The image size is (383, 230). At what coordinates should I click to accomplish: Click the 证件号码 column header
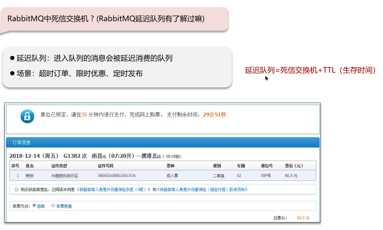pos(105,166)
